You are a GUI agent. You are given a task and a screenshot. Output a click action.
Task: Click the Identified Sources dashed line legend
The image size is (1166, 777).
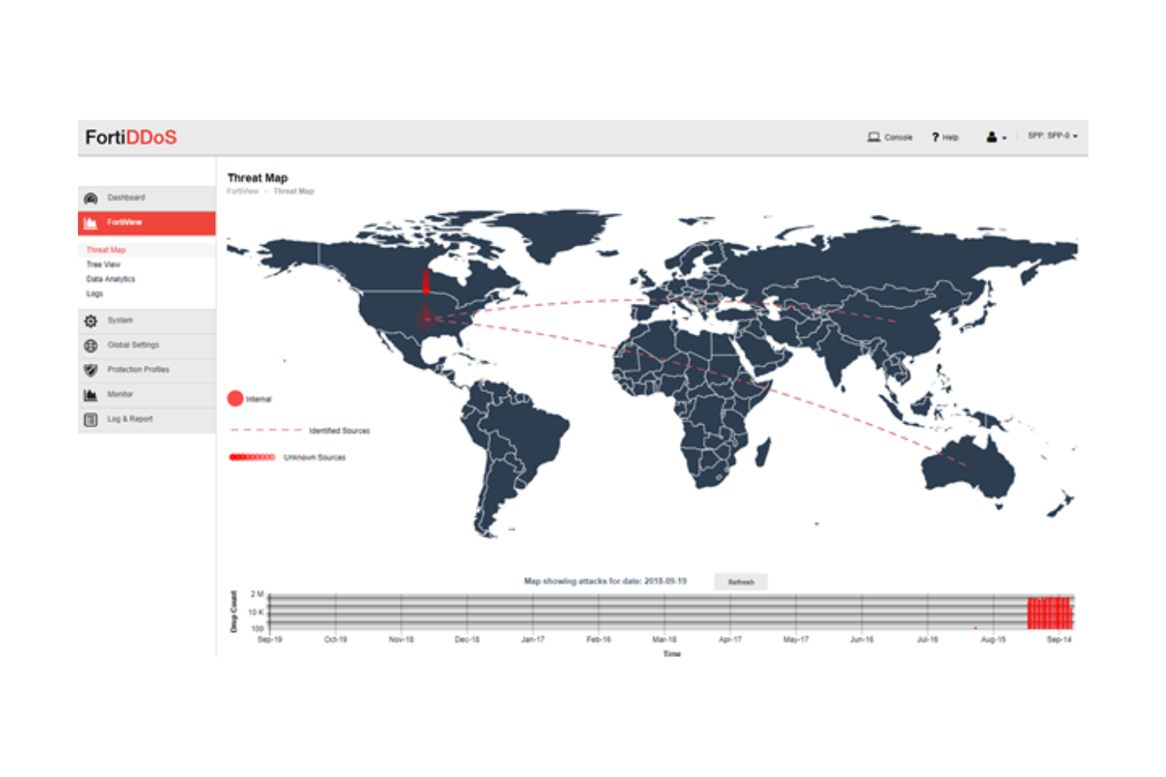click(266, 431)
